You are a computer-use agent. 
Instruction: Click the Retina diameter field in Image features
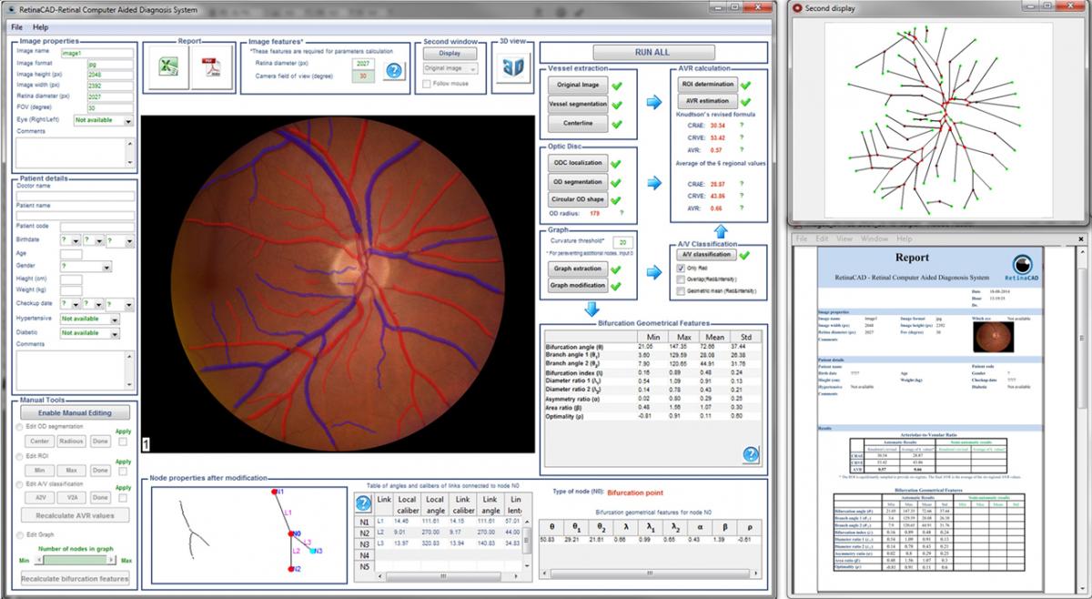tap(363, 64)
